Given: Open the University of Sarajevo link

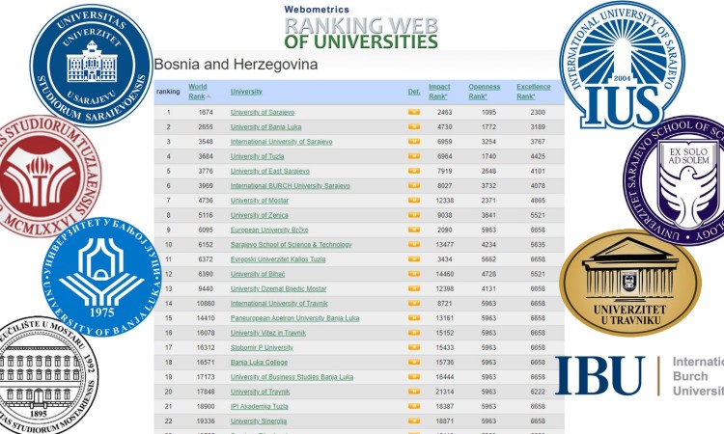Looking at the screenshot, I should [x=263, y=112].
